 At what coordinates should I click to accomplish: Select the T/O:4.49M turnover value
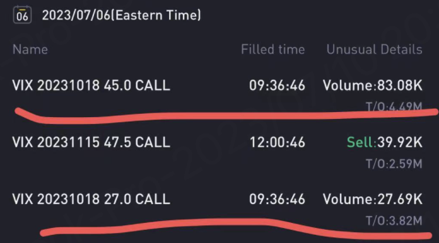coord(394,106)
